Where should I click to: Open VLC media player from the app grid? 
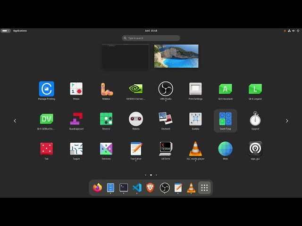(195, 151)
